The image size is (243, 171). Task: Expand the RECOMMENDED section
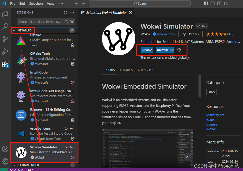click(45, 165)
